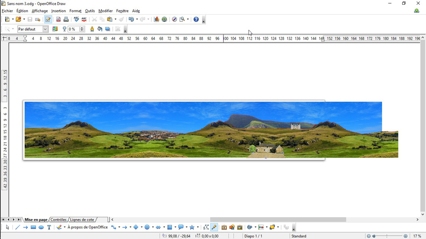This screenshot has width=426, height=239.
Task: Select the Line drawing tool
Action: tap(18, 227)
